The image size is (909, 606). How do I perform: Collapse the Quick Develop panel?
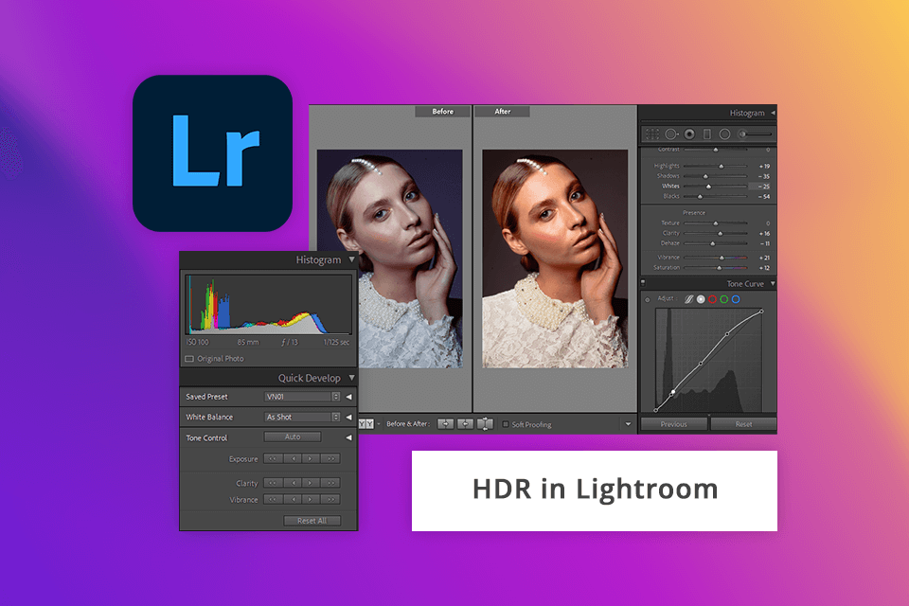point(352,378)
